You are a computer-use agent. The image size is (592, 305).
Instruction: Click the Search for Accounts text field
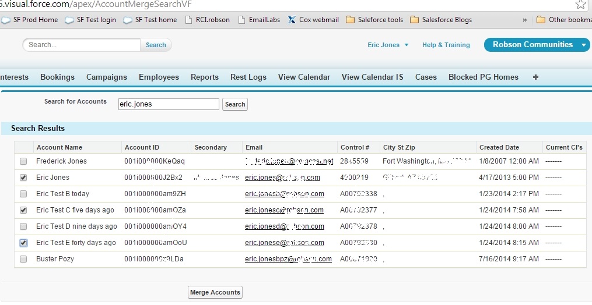168,104
